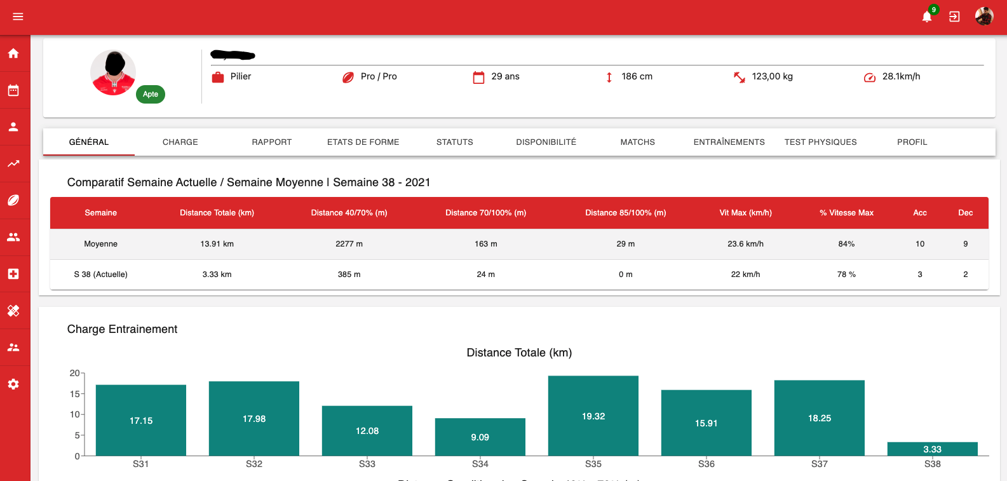
Task: Open the ETATS DE FORME tab
Action: [x=363, y=142]
